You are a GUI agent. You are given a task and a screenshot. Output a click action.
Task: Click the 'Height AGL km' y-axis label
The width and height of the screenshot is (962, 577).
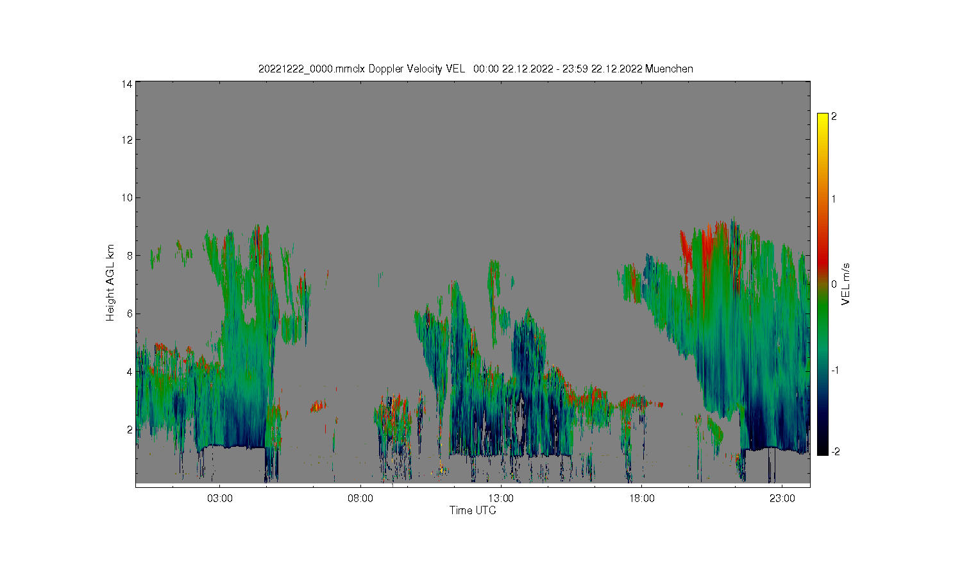pyautogui.click(x=110, y=283)
